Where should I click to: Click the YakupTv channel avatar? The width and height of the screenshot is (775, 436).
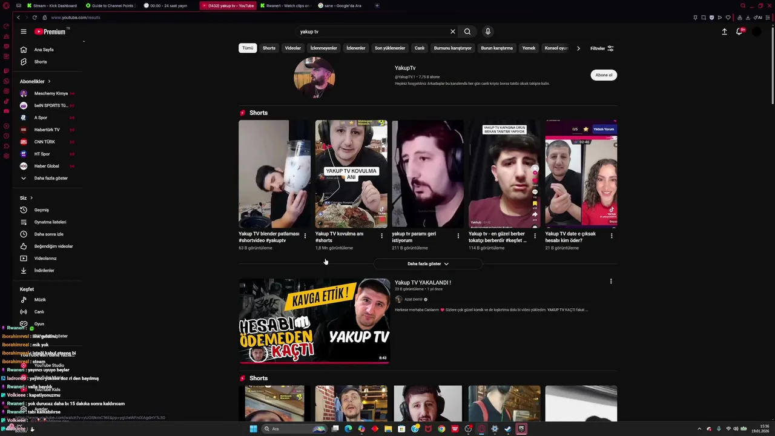pos(314,78)
